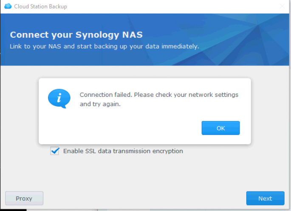Open the Proxy settings
This screenshot has height=211, width=291.
24,198
